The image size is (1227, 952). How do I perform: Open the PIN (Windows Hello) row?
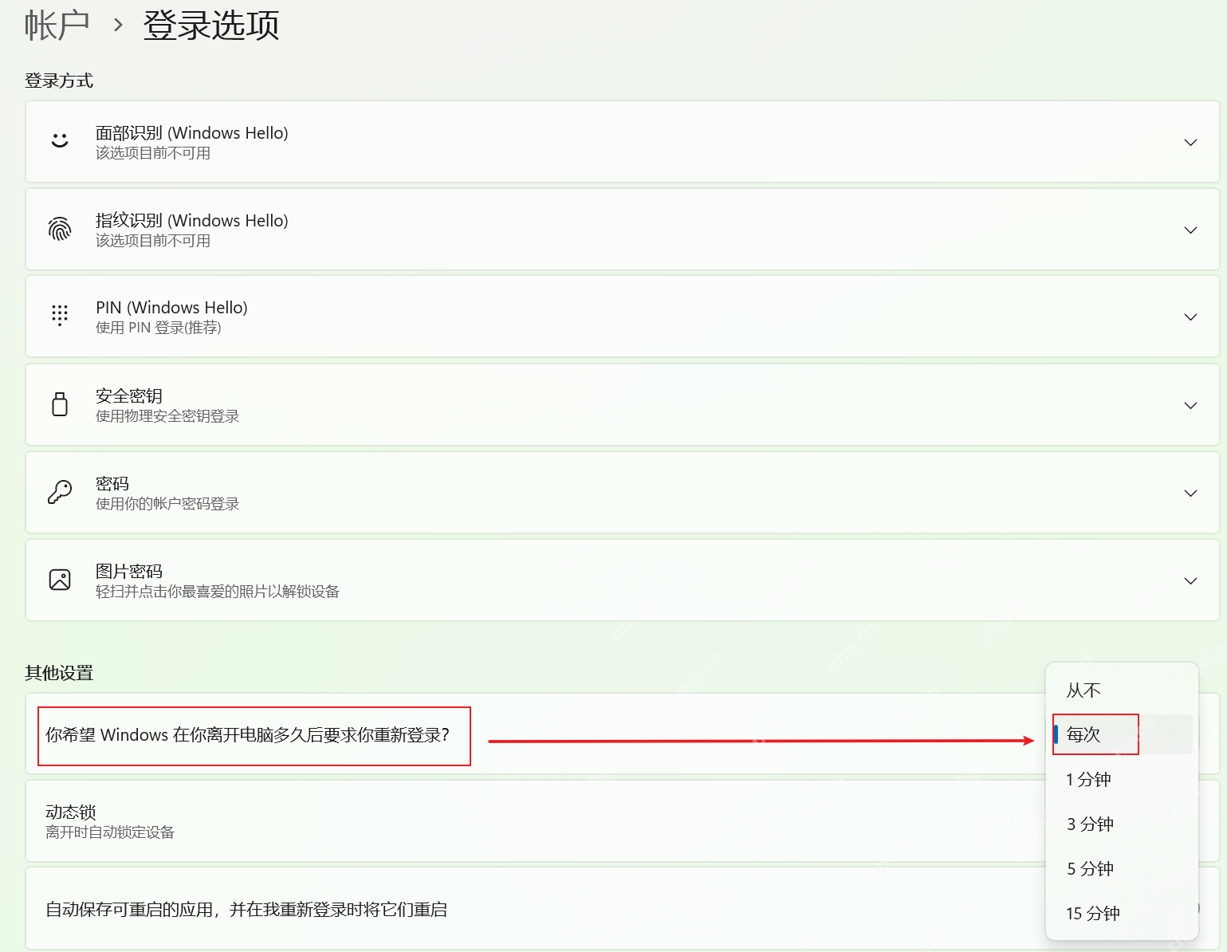(x=623, y=317)
